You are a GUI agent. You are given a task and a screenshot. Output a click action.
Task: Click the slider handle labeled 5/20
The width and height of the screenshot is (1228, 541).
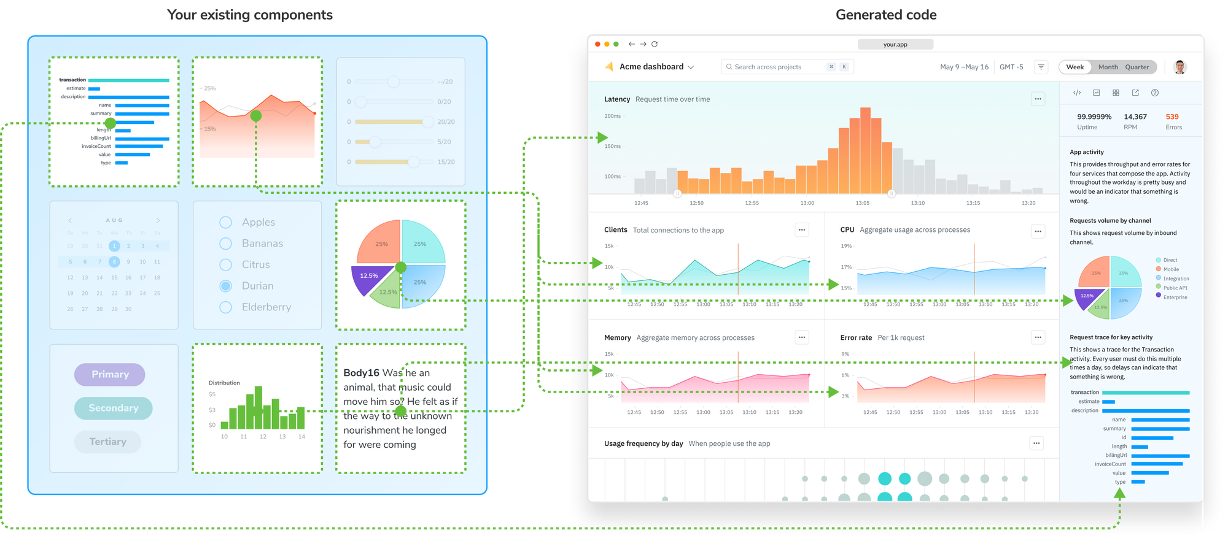pos(375,142)
